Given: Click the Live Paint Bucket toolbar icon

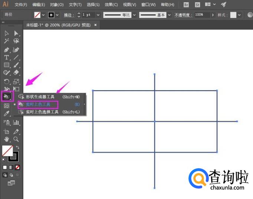Looking at the screenshot, I should coord(7,97).
